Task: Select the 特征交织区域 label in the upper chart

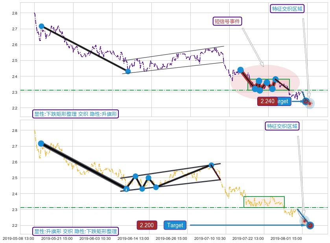Action: [x=288, y=9]
